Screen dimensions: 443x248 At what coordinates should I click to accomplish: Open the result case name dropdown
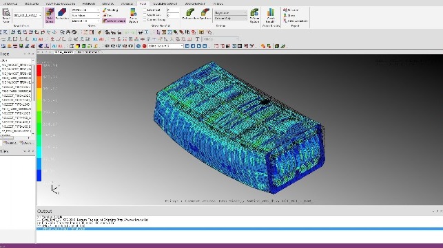pos(28,15)
